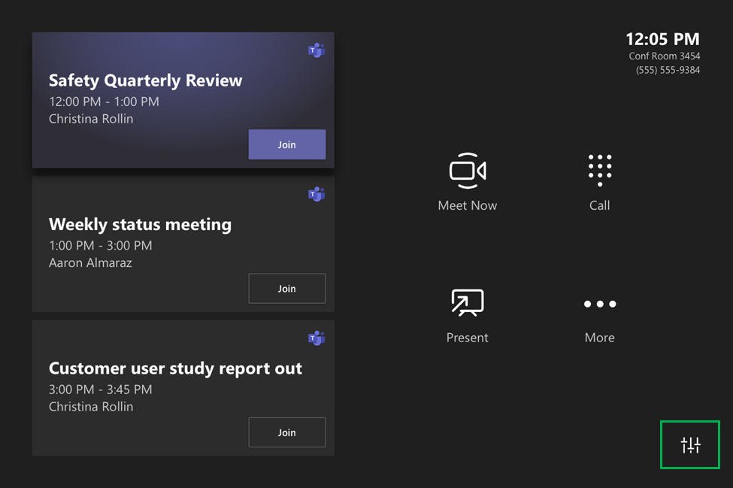The width and height of the screenshot is (733, 488).
Task: Click organizer name Aaron Almaraz
Action: pos(90,262)
